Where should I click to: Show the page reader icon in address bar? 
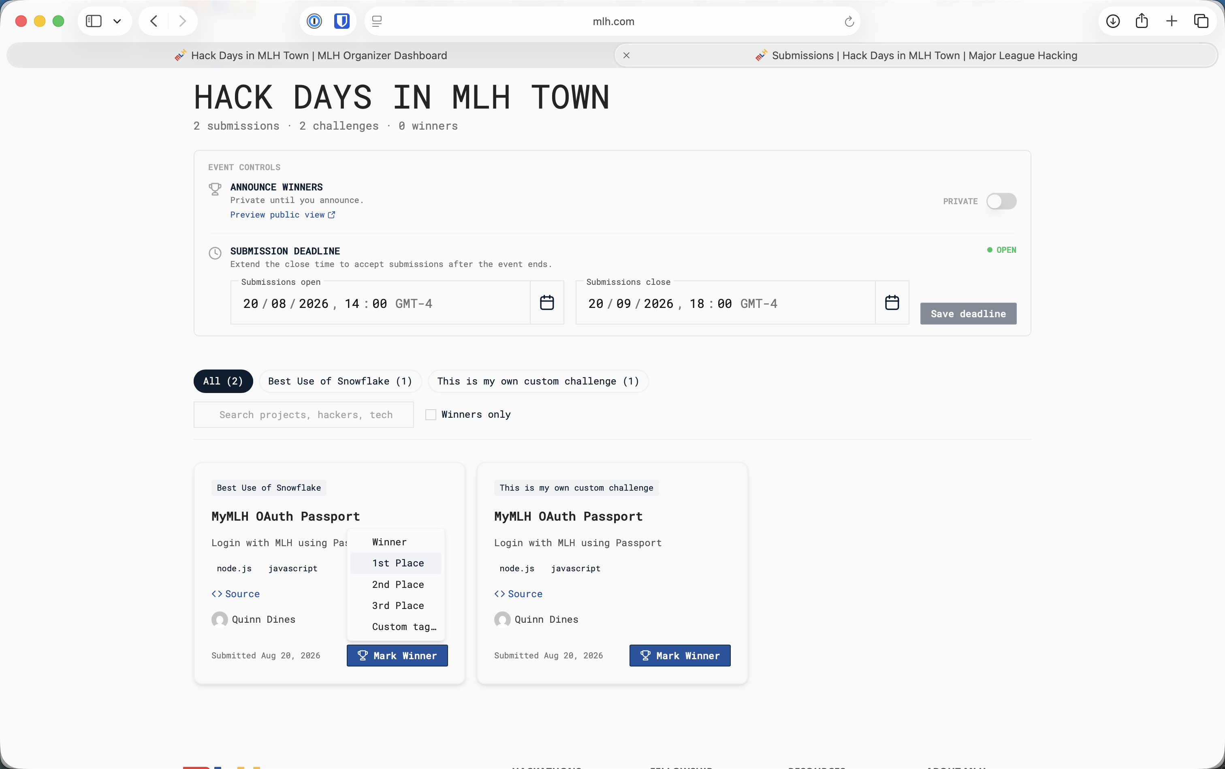click(x=377, y=21)
